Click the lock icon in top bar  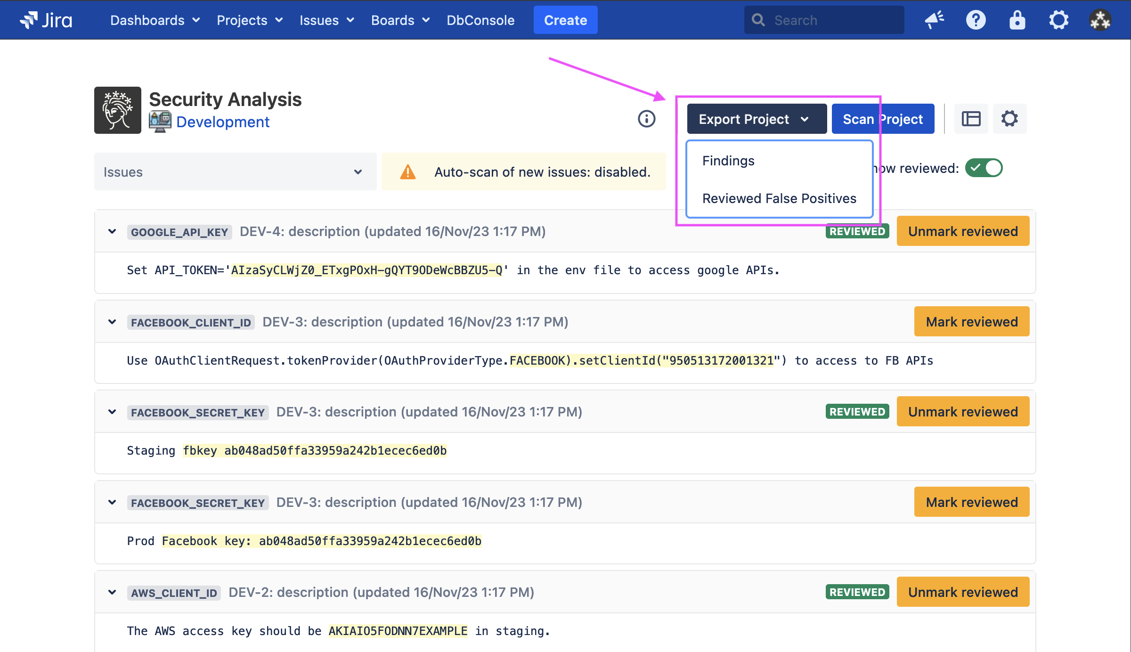pyautogui.click(x=1017, y=20)
